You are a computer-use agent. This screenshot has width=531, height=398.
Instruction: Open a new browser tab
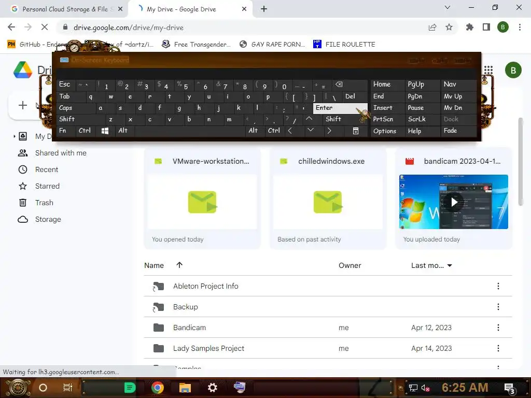[264, 9]
